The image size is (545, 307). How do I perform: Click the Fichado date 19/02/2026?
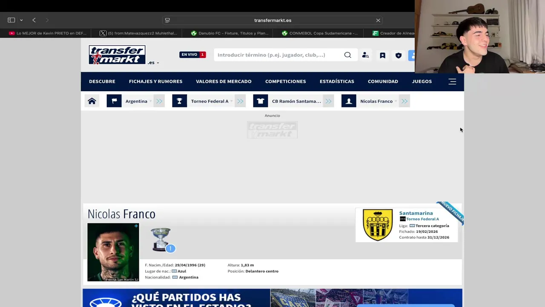(x=427, y=232)
